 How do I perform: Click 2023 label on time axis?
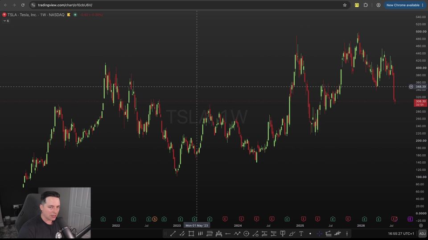[177, 226]
